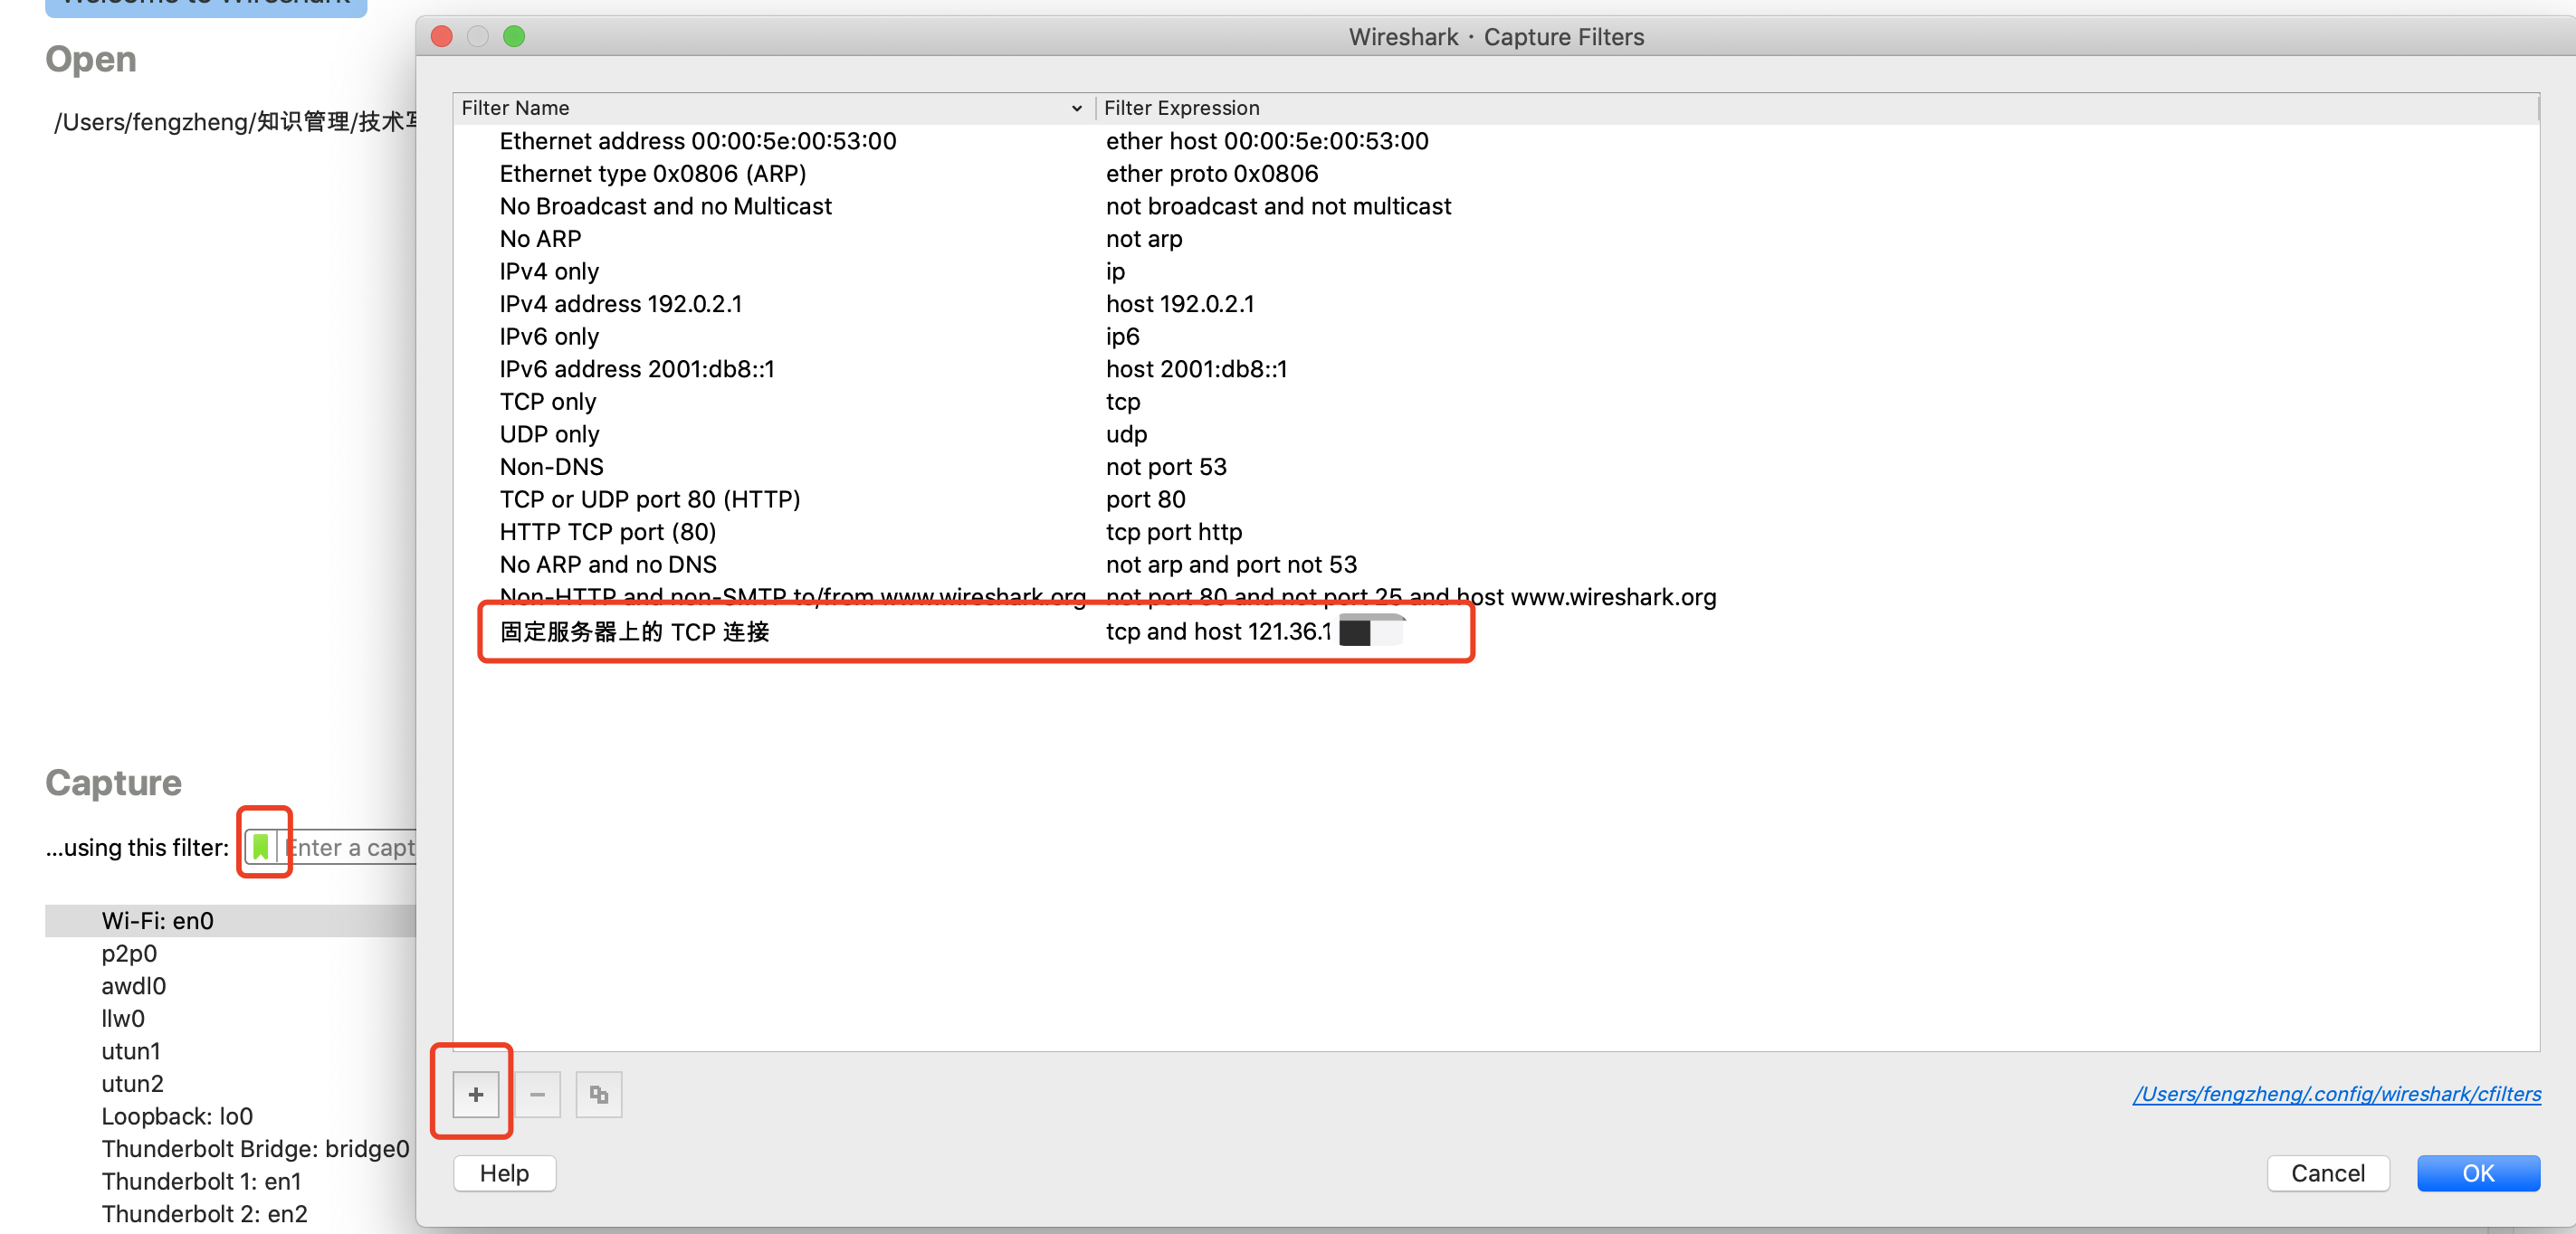
Task: Click the Filter Expression column header
Action: [x=1181, y=108]
